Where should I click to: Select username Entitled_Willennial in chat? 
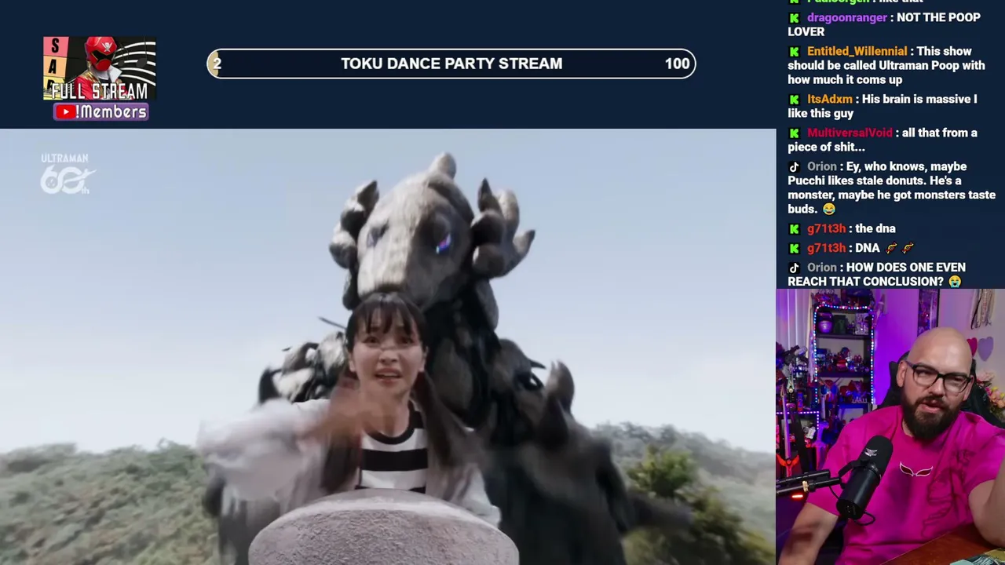(x=857, y=51)
